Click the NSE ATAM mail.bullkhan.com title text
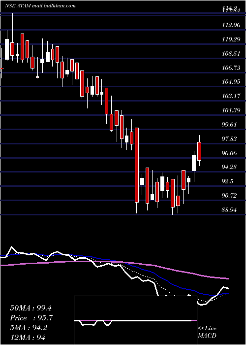 point(40,6)
